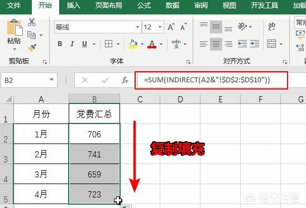Expand Name Box dropdown arrow
This screenshot has width=306, height=208.
click(51, 80)
